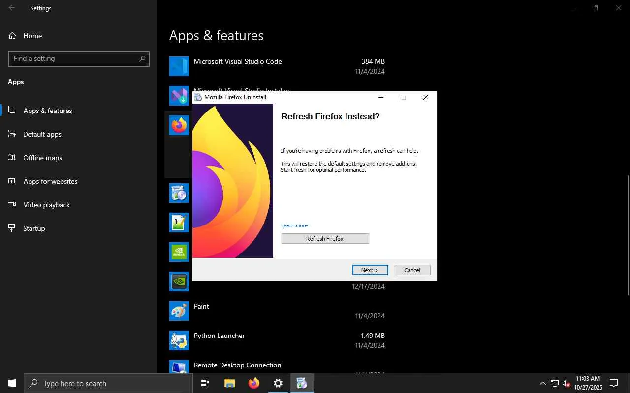Click the 12/17/2024 install date
This screenshot has height=393, width=630.
coord(368,286)
